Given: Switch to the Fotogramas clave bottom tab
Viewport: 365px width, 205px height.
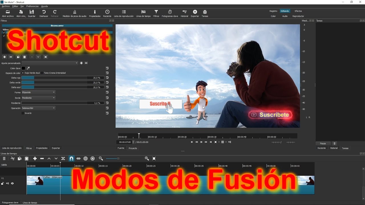Looking at the screenshot, I should click(x=10, y=203).
